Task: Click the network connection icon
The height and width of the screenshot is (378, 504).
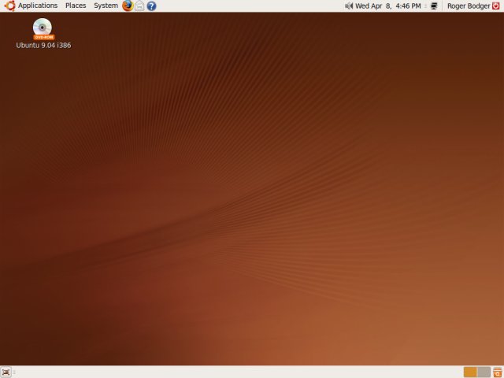Action: (434, 6)
